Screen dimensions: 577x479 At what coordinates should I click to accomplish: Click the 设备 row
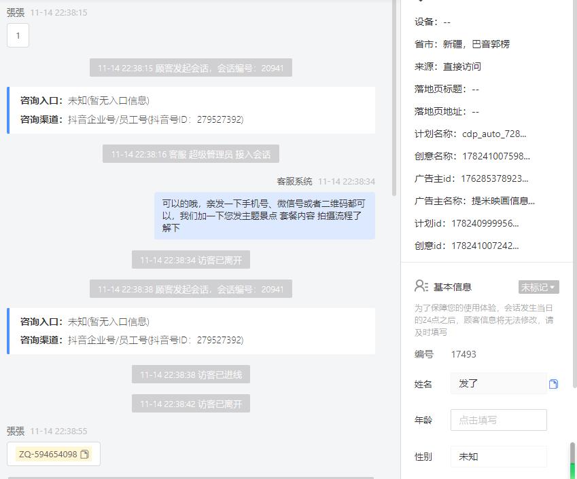tap(432, 22)
